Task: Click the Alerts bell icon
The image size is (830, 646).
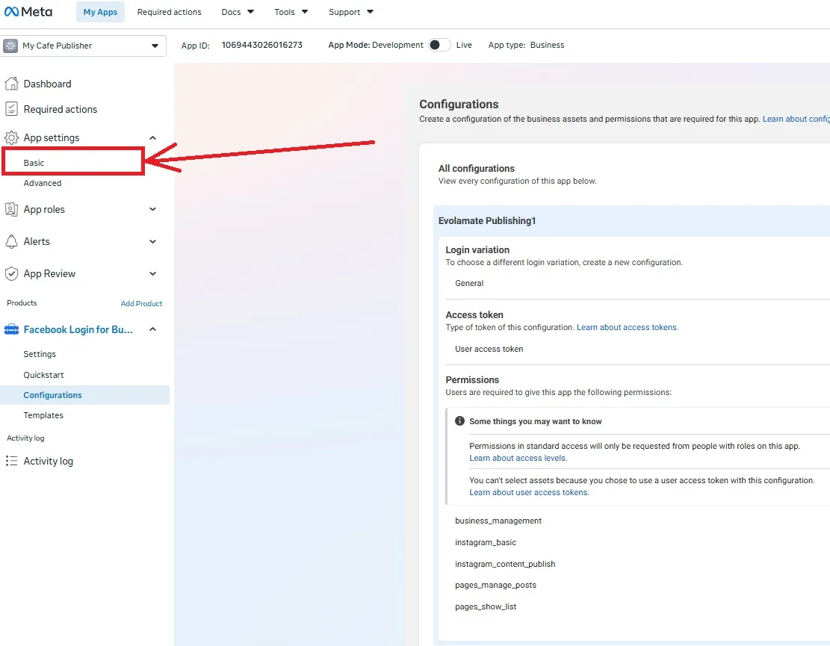Action: [11, 241]
